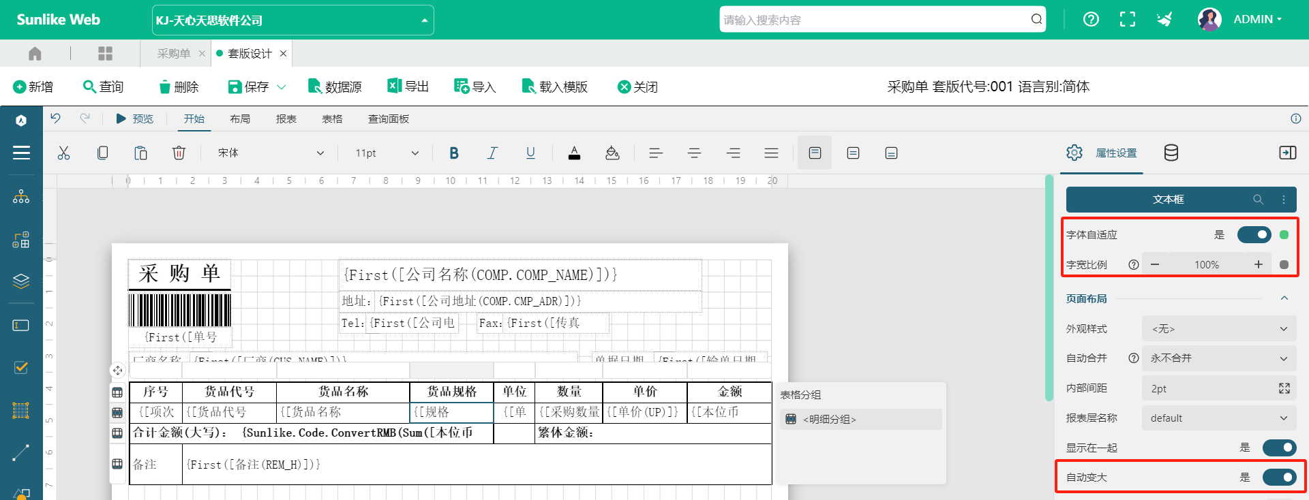The height and width of the screenshot is (500, 1309).
Task: Open the 外观样式 dropdown
Action: [1219, 329]
